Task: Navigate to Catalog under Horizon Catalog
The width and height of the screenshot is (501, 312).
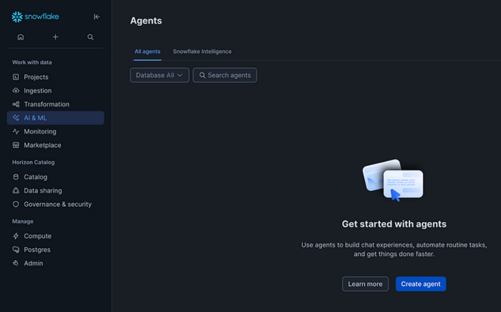Action: click(x=35, y=177)
